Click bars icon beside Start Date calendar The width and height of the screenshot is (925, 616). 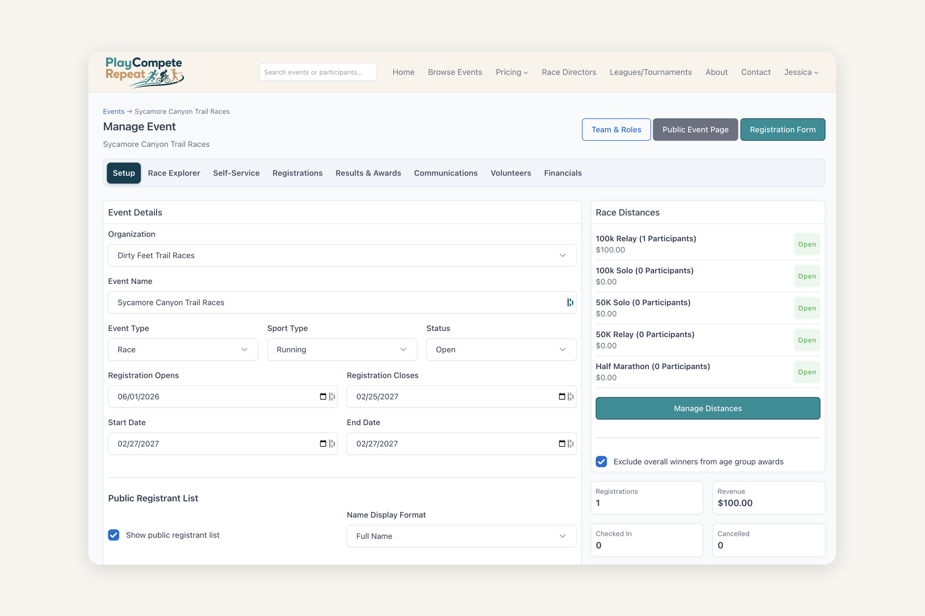pyautogui.click(x=332, y=444)
